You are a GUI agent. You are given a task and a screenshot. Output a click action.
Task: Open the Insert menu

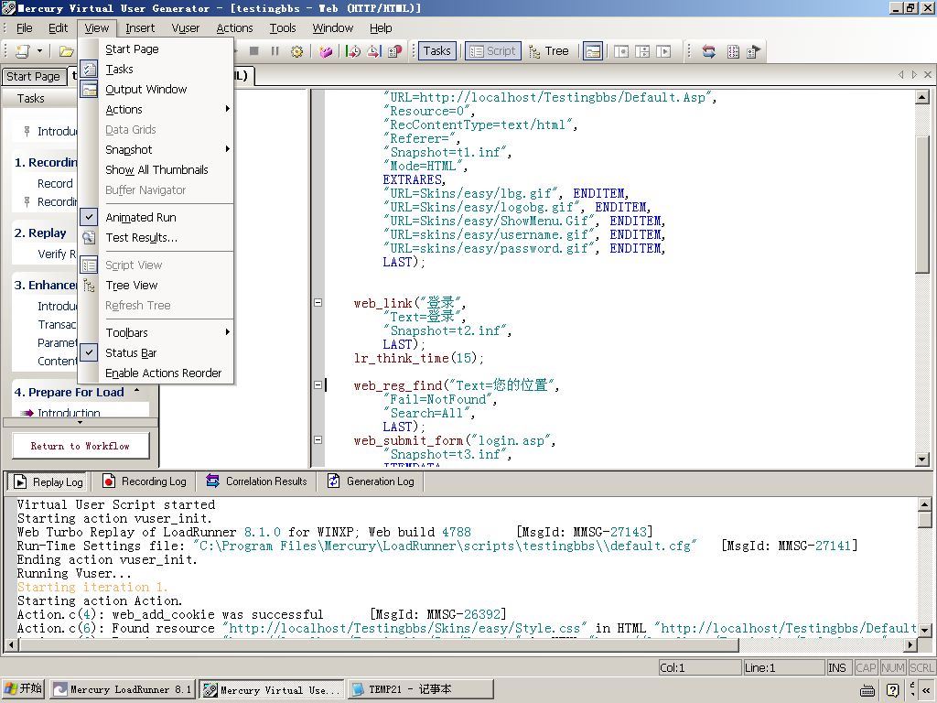point(140,28)
